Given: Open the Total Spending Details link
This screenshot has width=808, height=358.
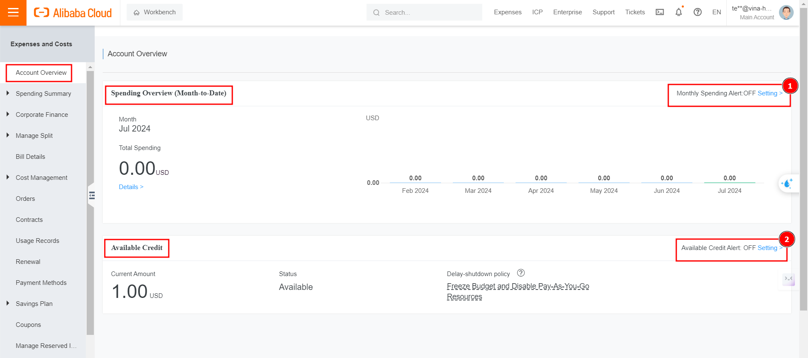Looking at the screenshot, I should point(131,187).
